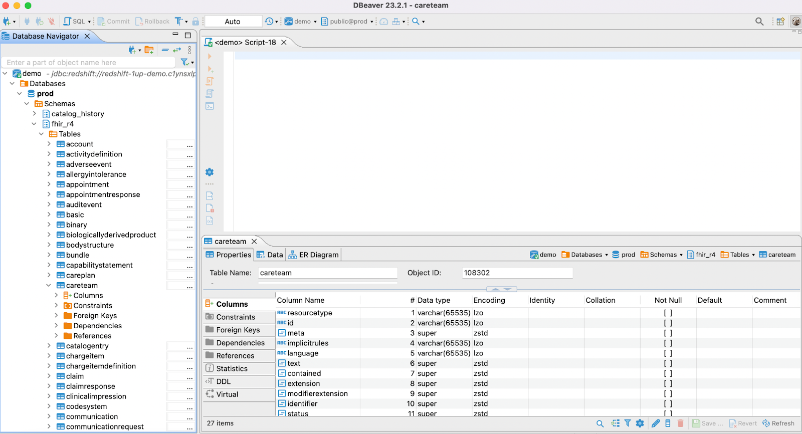Click the dashboard gauge icon in toolbar
The width and height of the screenshot is (802, 434).
[x=384, y=22]
